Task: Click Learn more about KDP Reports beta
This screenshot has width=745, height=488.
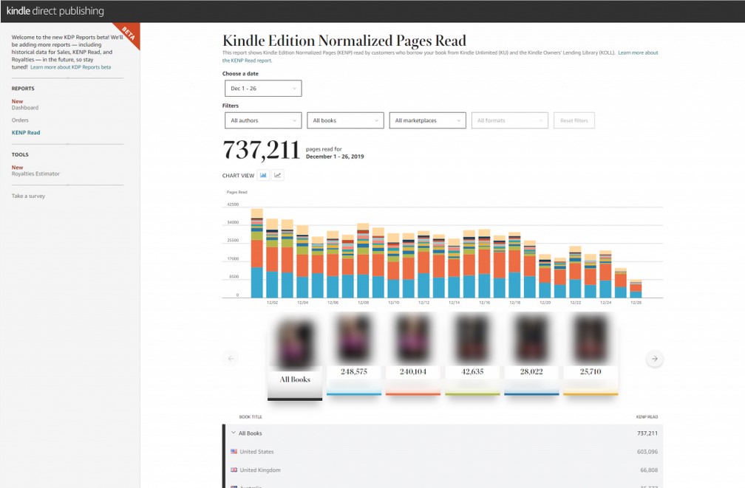Action: coord(71,67)
